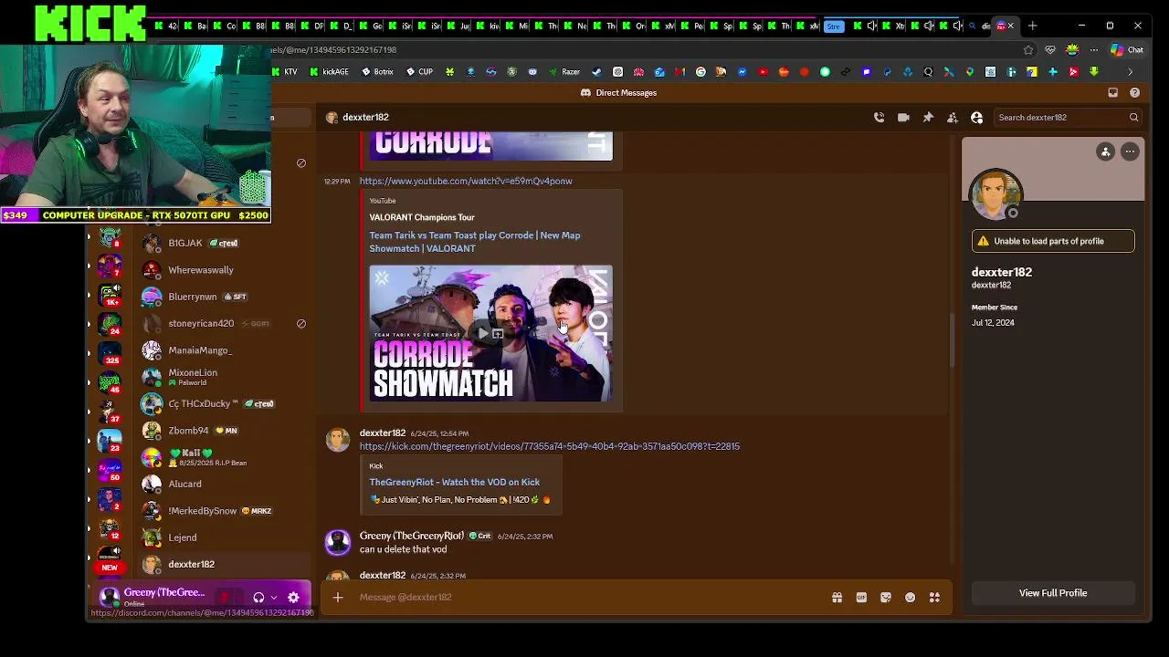The image size is (1169, 657).
Task: Open the emoji picker
Action: [x=910, y=597]
